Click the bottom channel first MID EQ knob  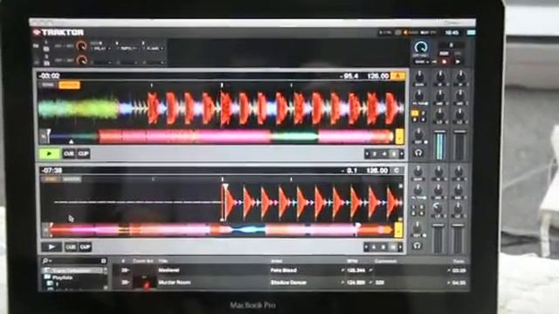(438, 190)
